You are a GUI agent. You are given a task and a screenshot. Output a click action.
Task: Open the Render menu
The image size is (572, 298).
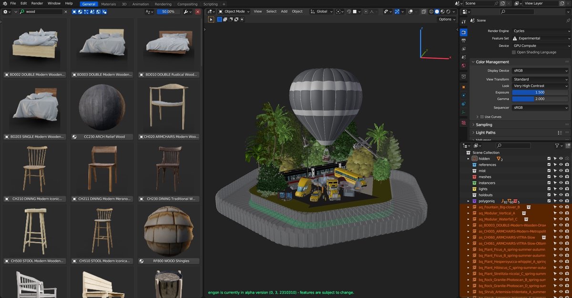(37, 3)
